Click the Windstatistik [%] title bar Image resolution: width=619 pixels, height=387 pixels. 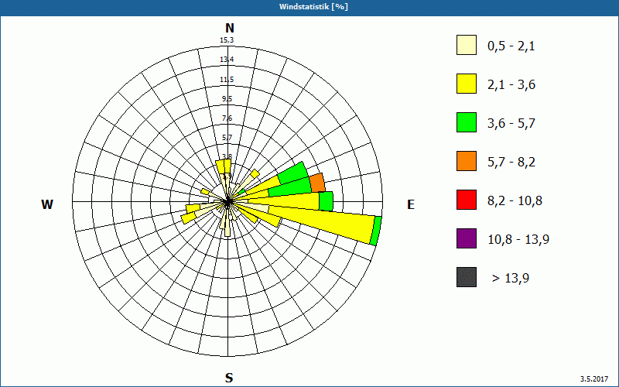click(x=309, y=7)
